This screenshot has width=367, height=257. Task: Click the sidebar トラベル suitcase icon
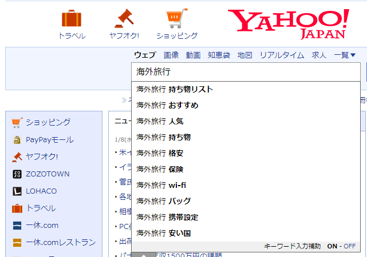tap(17, 208)
